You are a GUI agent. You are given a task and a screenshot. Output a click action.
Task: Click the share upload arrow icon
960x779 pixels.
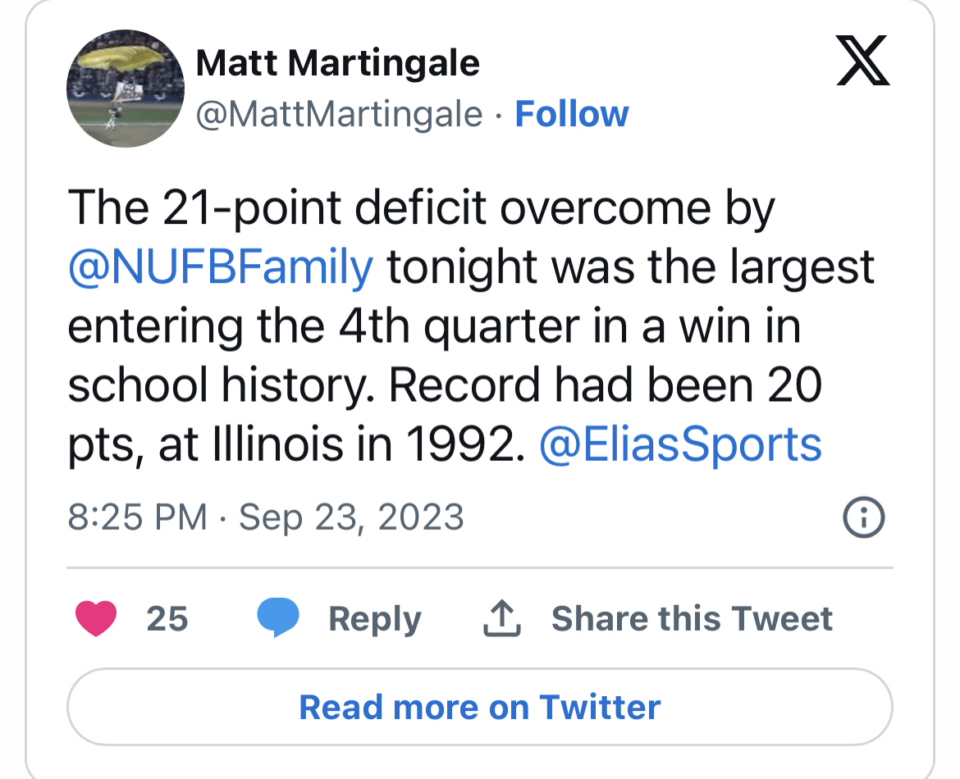click(x=504, y=619)
